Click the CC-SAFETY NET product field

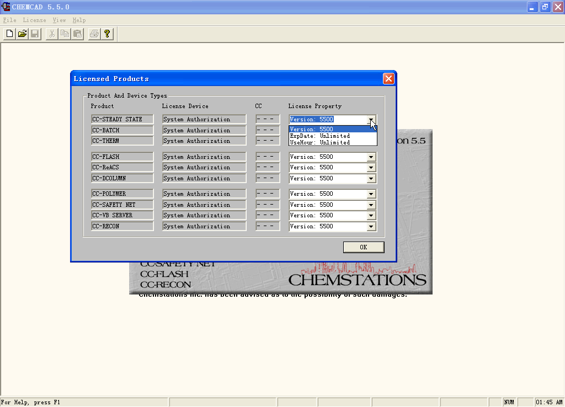pos(122,205)
